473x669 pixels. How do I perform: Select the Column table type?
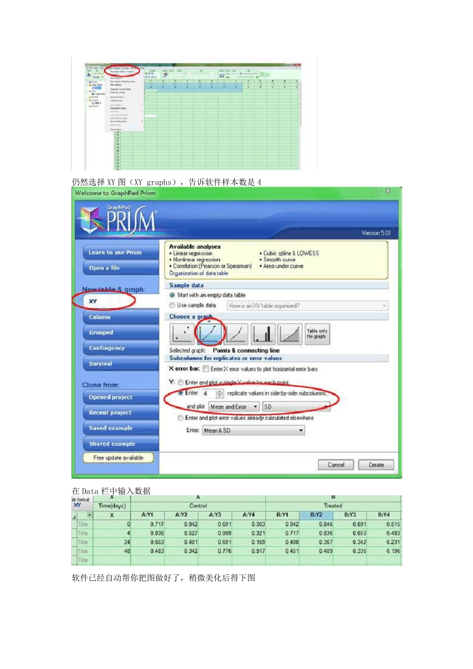click(121, 317)
